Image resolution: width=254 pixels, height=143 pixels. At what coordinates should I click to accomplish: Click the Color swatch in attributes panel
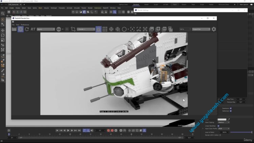[x=222, y=120]
